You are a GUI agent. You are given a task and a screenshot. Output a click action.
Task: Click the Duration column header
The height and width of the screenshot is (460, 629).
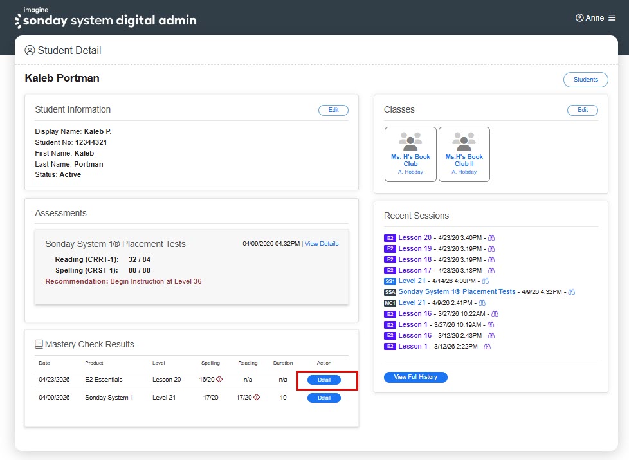pos(283,363)
